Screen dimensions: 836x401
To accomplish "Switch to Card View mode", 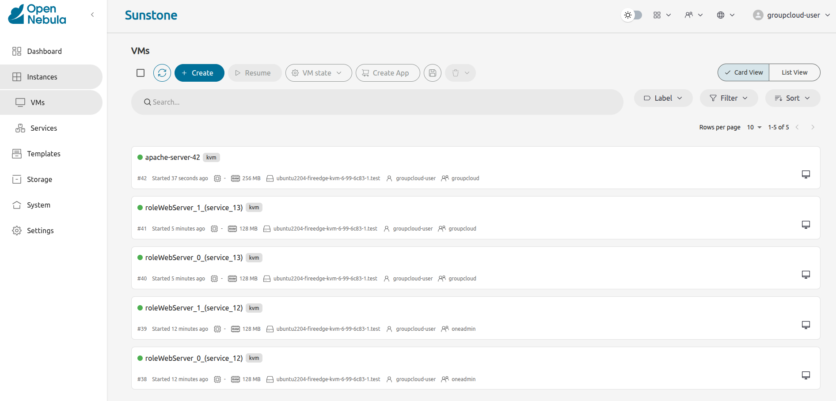I will pyautogui.click(x=743, y=72).
